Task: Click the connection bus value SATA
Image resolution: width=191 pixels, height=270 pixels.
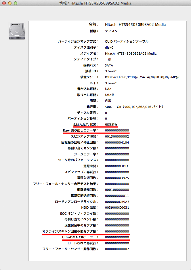Action: pos(109,65)
